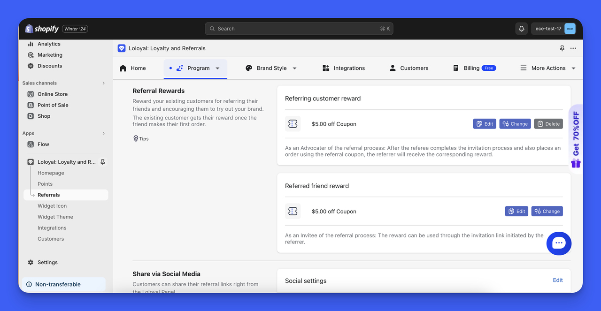Open the Integrations tab
601x311 pixels.
[344, 68]
